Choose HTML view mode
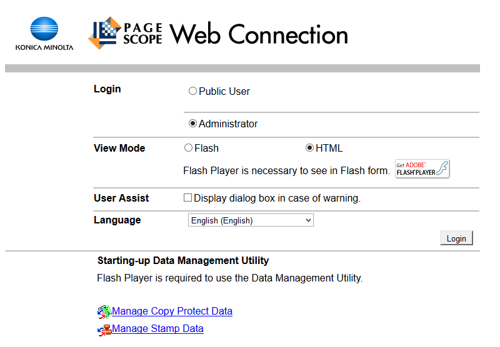The height and width of the screenshot is (347, 500). 309,148
